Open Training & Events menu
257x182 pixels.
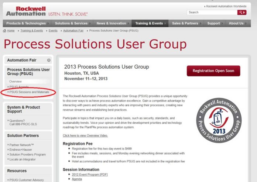click(x=150, y=23)
